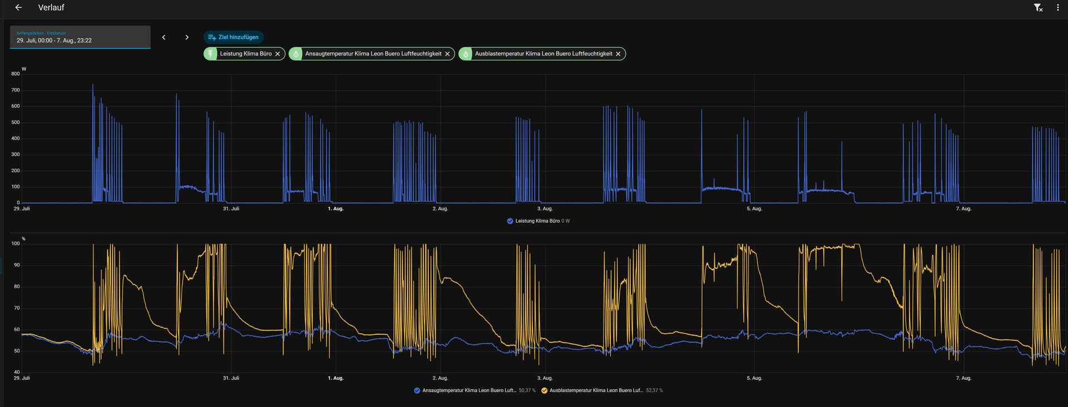1068x407 pixels.
Task: Go to the previous date range
Action: [164, 37]
